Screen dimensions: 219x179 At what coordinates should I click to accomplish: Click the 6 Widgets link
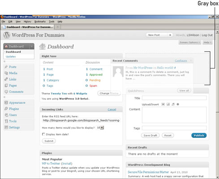(x=80, y=94)
